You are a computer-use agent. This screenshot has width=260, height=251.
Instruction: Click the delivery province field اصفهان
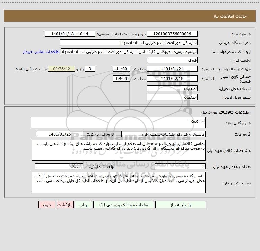[172, 88]
